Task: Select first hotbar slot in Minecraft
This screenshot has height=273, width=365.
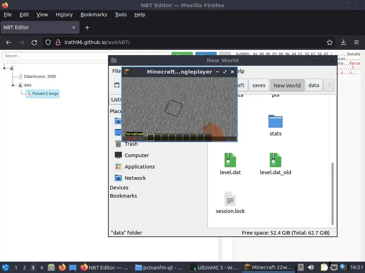Action: [151, 138]
